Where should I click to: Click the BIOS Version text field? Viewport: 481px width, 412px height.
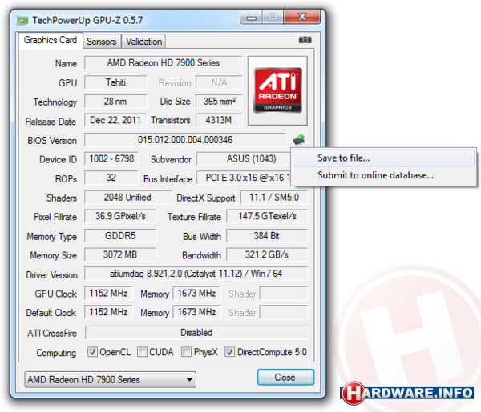coord(184,140)
